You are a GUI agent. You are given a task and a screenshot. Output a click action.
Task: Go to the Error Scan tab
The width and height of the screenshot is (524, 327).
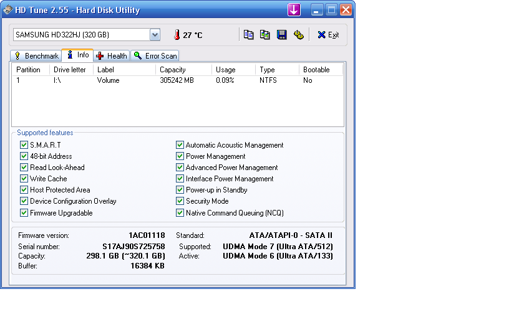[155, 55]
